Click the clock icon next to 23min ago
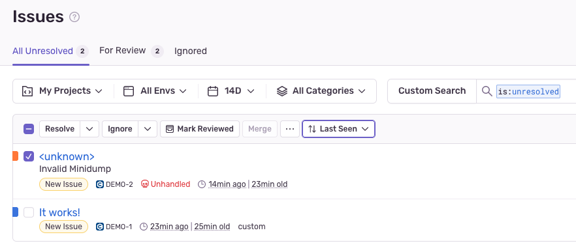This screenshot has height=252, width=576. point(144,227)
